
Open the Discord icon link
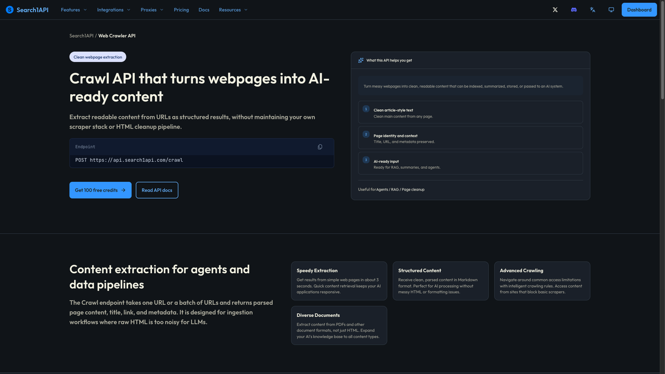pyautogui.click(x=574, y=9)
